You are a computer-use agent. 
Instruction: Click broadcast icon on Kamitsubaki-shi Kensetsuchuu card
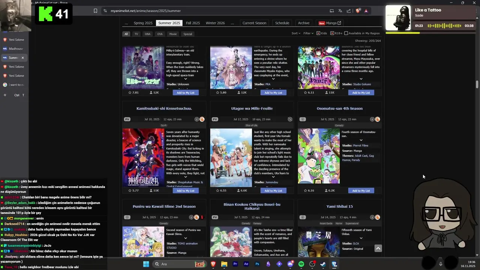point(196,119)
